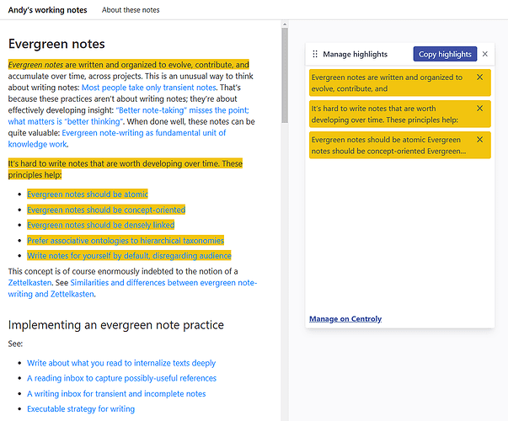Viewport: 508px width, 421px height.
Task: Click the scrollbar up arrow
Action: (285, 24)
